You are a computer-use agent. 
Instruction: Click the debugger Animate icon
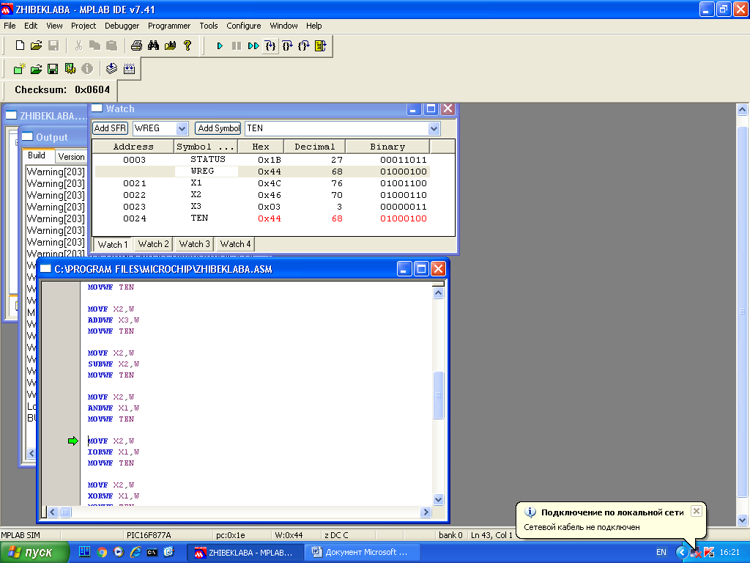coord(253,46)
